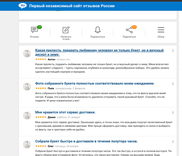Click the RU speech bubble site logo
The width and height of the screenshot is (182, 156).
23,6
